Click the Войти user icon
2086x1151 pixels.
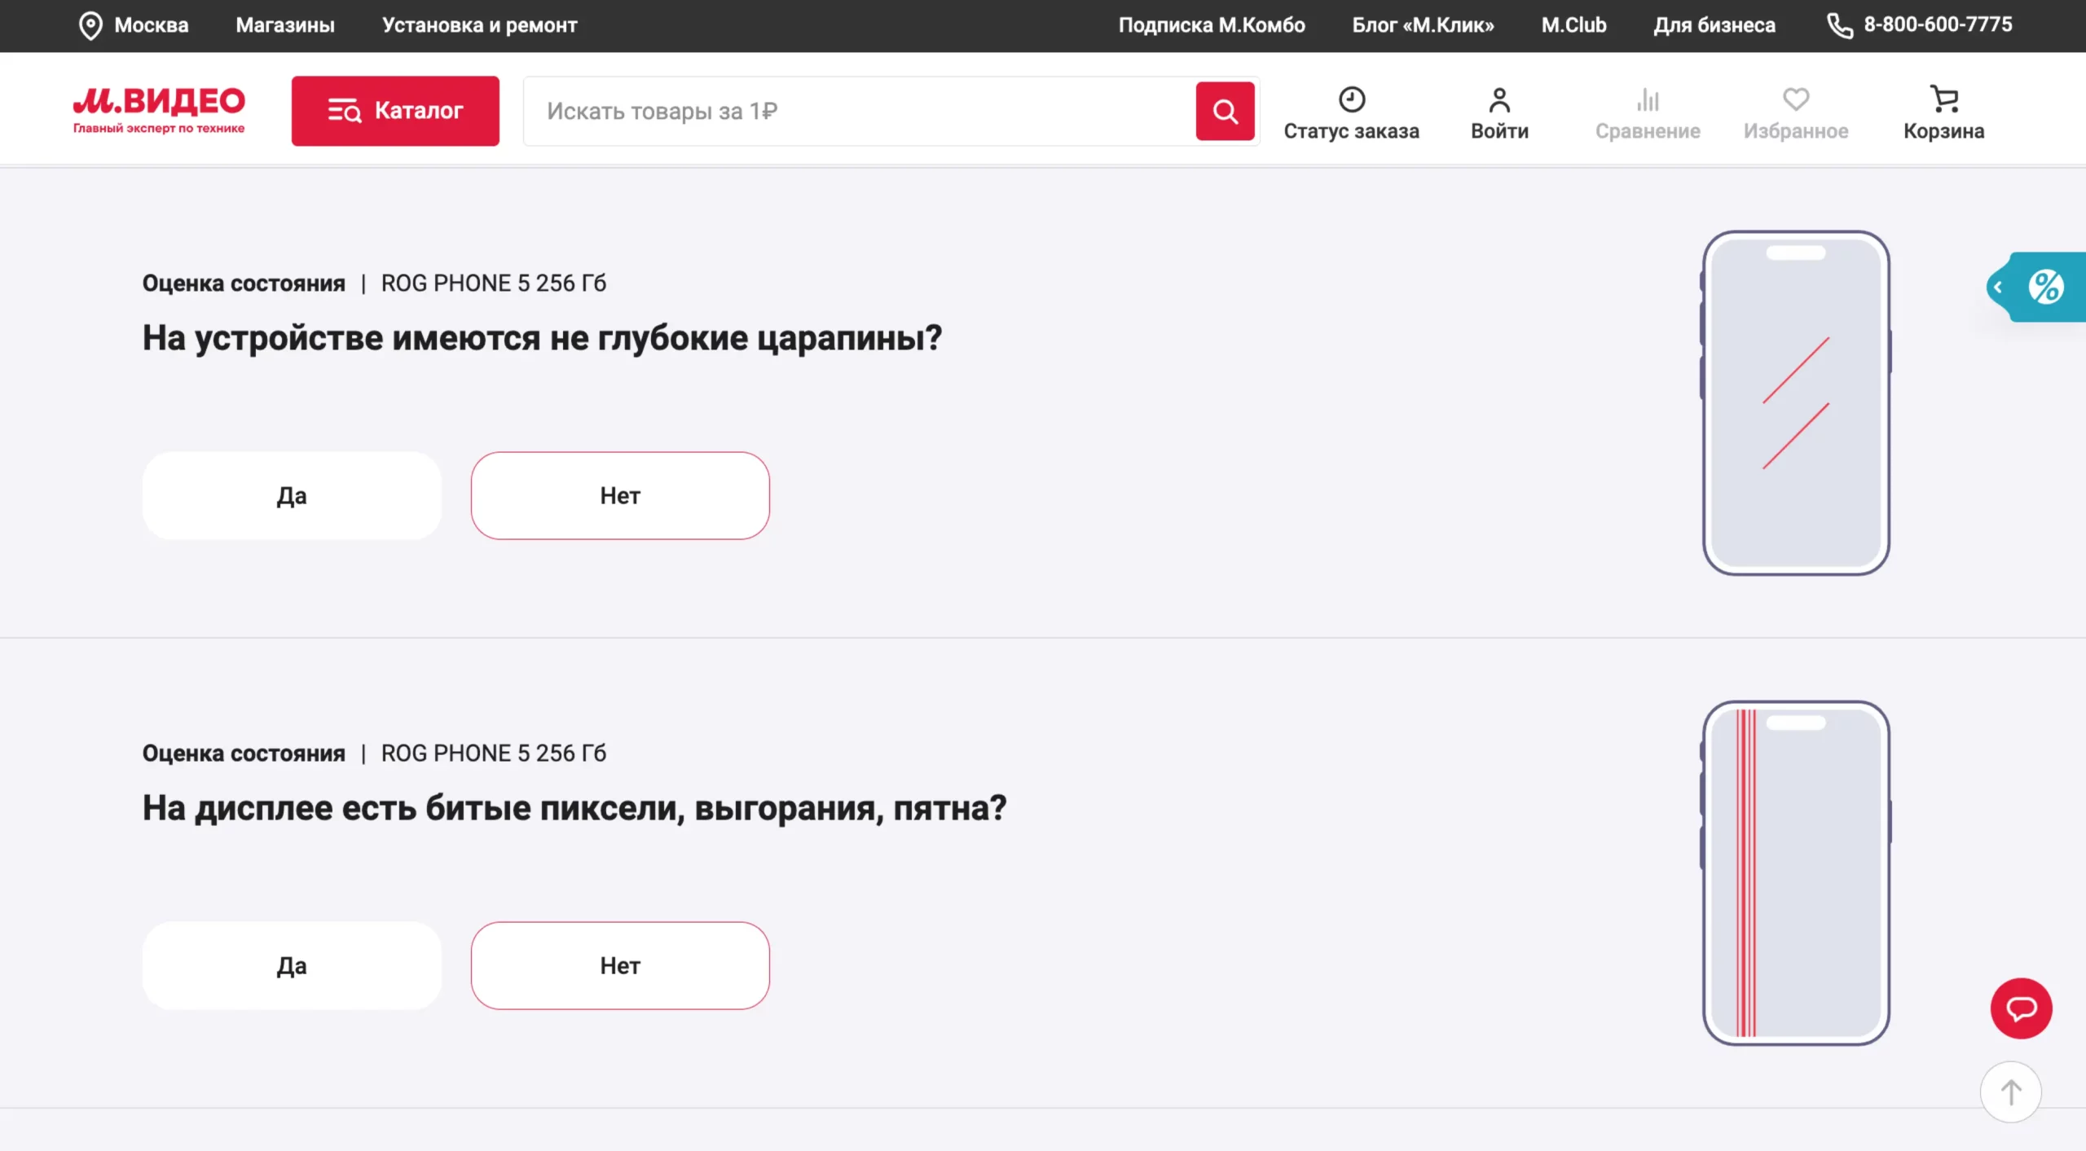[1499, 112]
